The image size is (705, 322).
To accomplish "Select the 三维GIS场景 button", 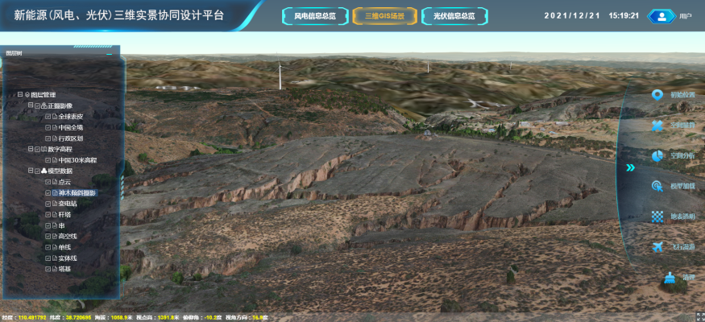I will [x=384, y=15].
